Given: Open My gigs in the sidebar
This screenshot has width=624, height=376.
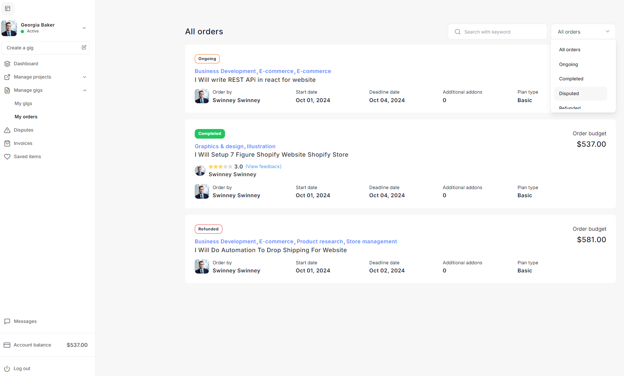Looking at the screenshot, I should [23, 104].
